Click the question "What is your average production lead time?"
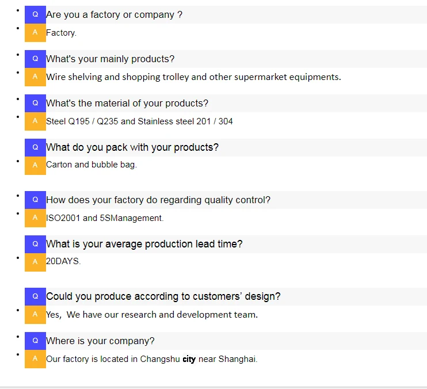The height and width of the screenshot is (389, 427). pos(144,244)
